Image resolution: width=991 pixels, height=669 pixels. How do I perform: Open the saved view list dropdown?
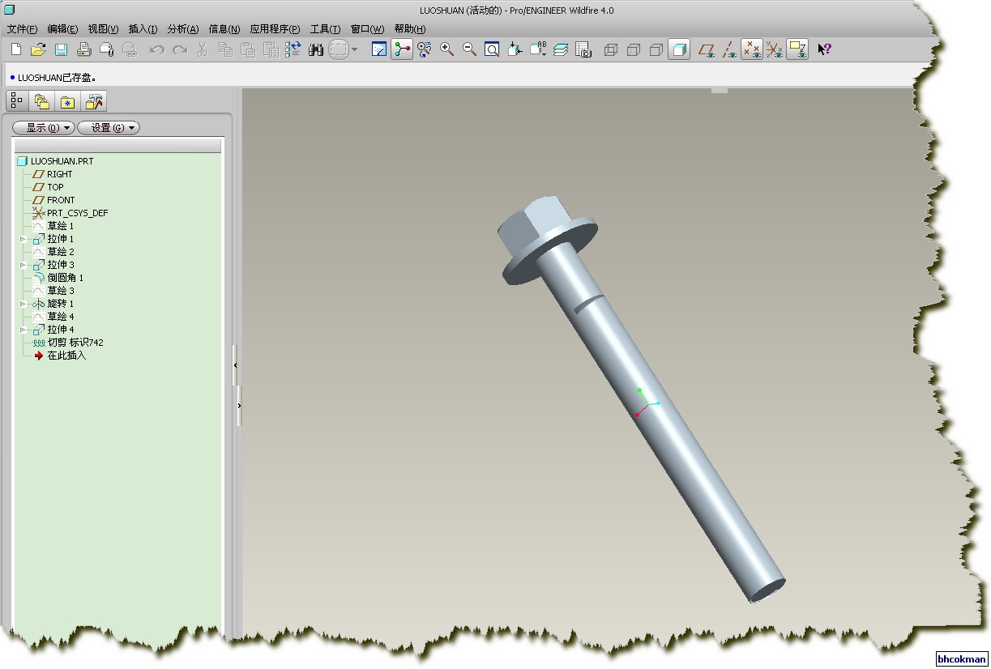537,49
